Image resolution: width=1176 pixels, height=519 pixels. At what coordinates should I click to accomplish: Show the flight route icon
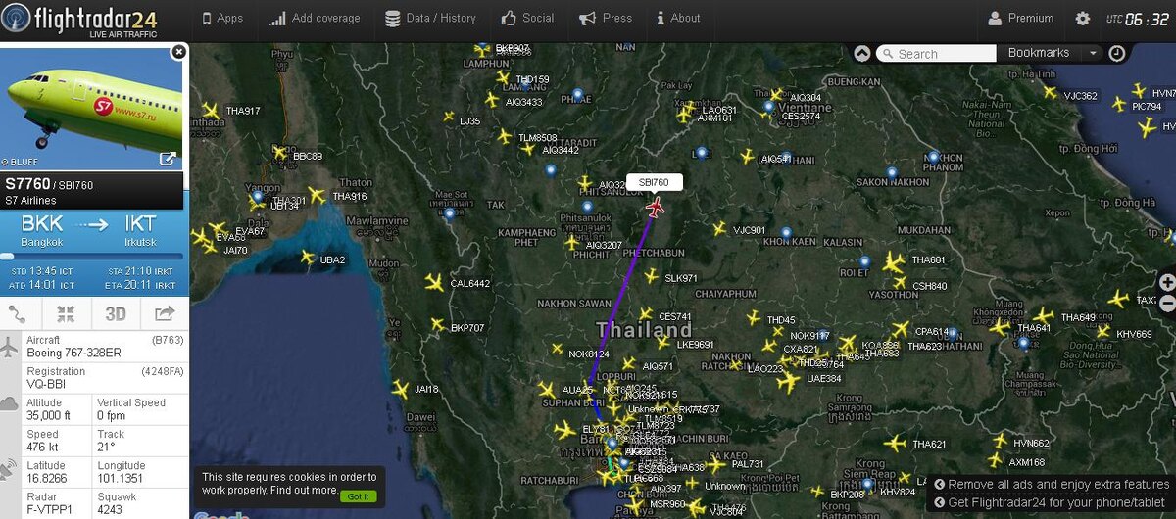click(17, 313)
